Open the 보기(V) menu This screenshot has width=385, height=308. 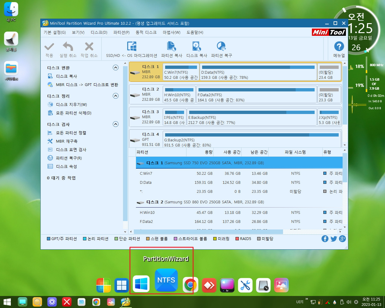coord(78,32)
